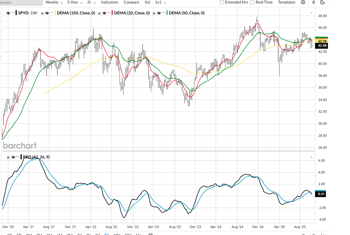Click the 26.00 price axis label

322,148
